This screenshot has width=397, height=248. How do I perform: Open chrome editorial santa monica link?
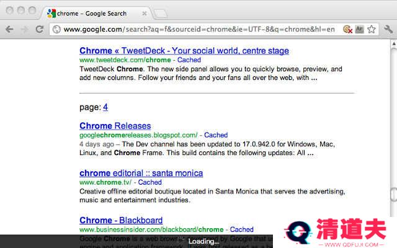141,173
